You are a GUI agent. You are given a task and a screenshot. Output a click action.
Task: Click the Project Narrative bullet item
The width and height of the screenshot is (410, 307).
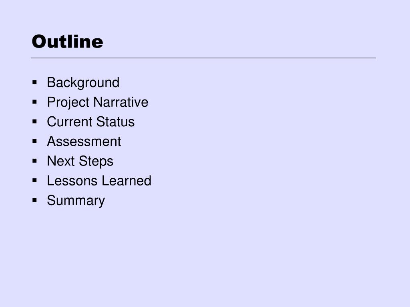[x=98, y=102]
